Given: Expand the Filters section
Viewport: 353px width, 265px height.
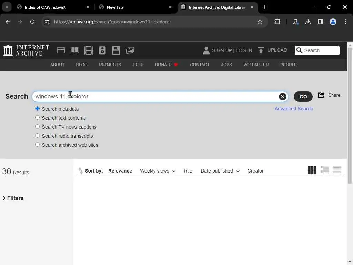Looking at the screenshot, I should coord(13,198).
